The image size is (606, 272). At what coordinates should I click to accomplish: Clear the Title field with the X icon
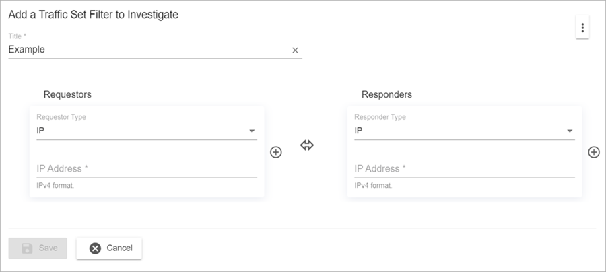[x=295, y=50]
